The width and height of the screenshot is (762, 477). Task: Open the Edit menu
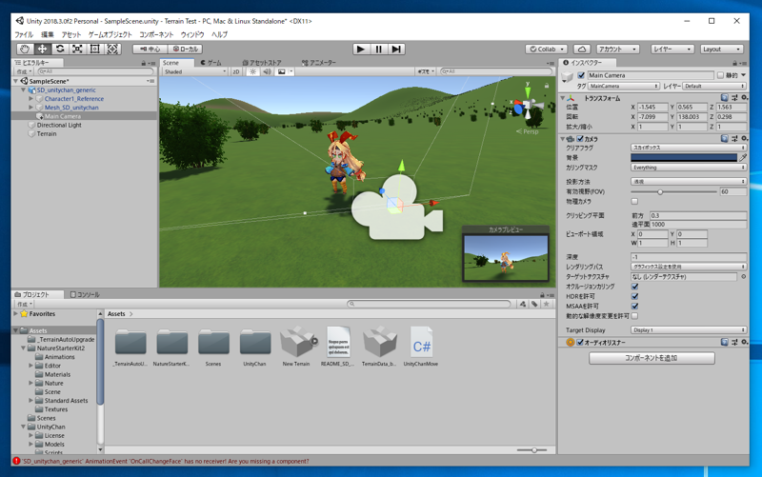tap(48, 34)
